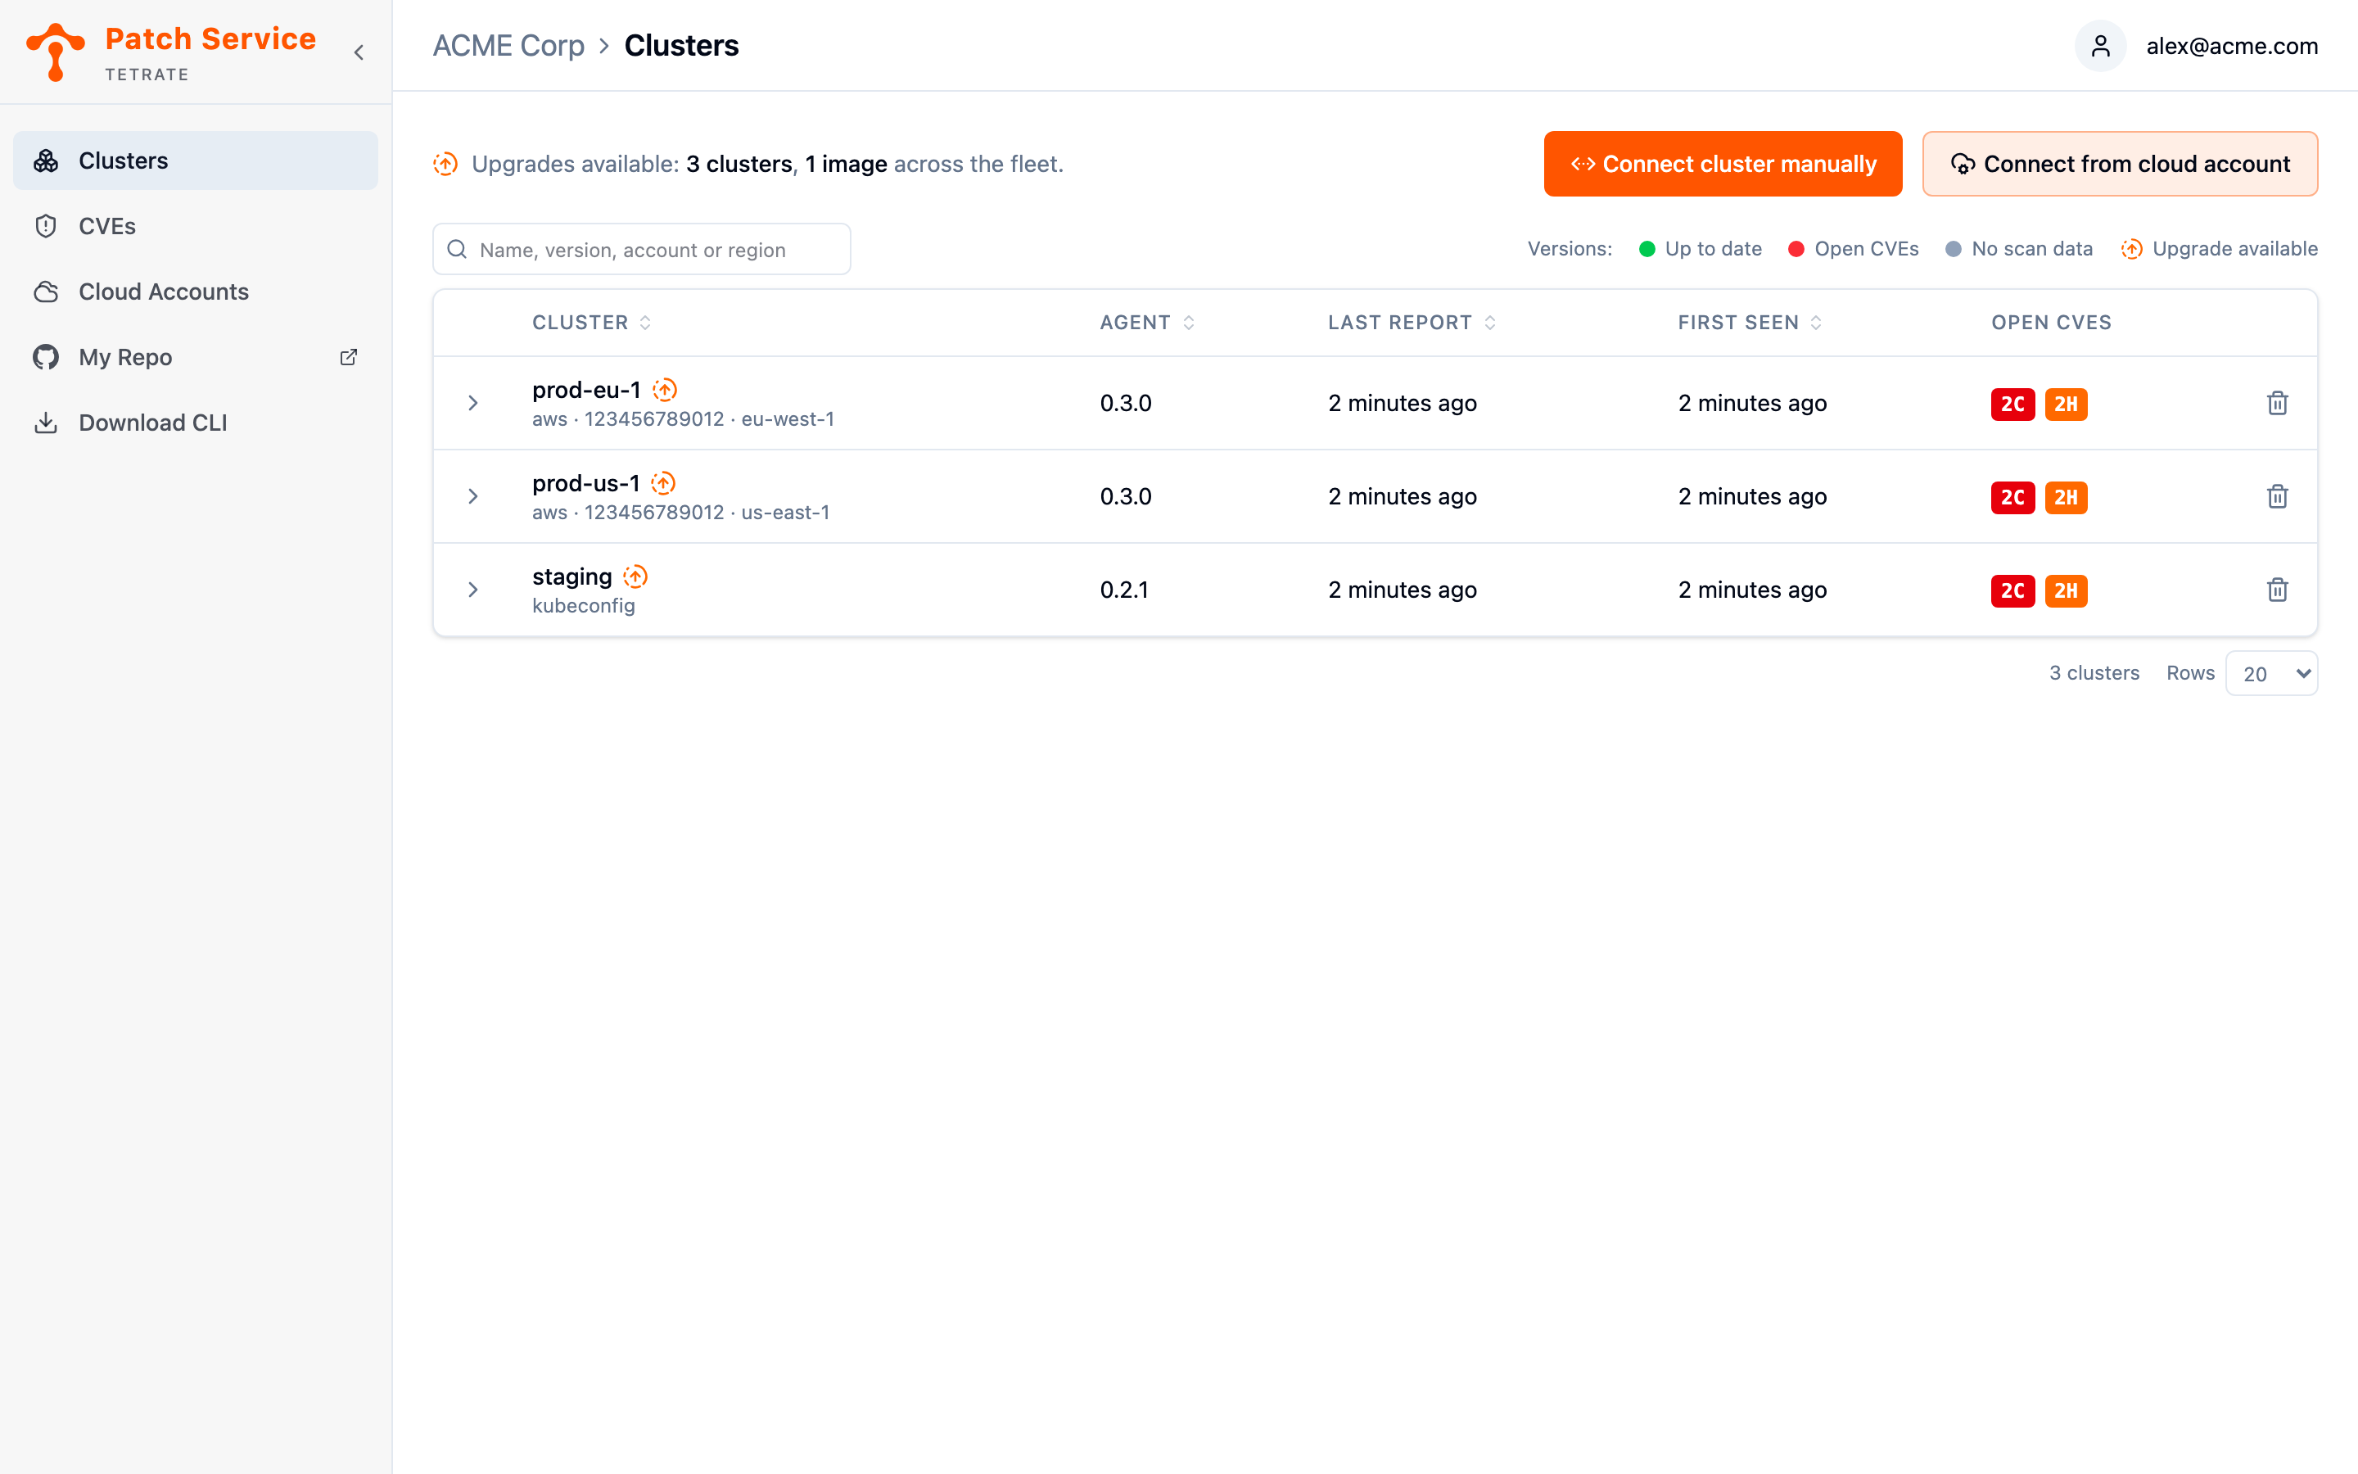Delete the prod-eu-1 cluster via trash icon
Screen dimensions: 2358x1474
point(2277,403)
